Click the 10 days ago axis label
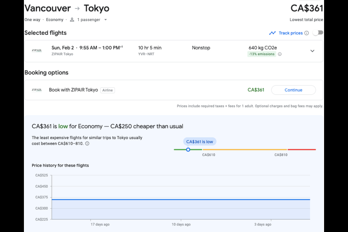 pos(181,224)
